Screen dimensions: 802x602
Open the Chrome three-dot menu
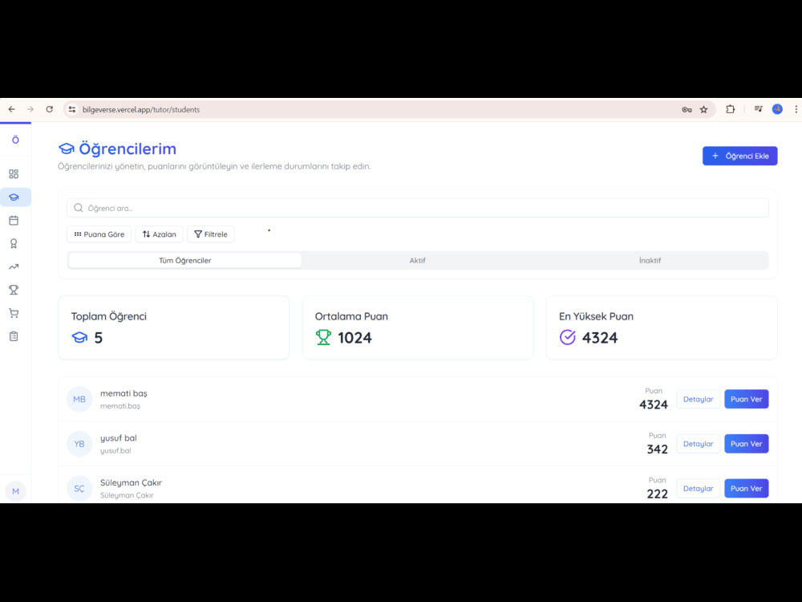tap(796, 109)
